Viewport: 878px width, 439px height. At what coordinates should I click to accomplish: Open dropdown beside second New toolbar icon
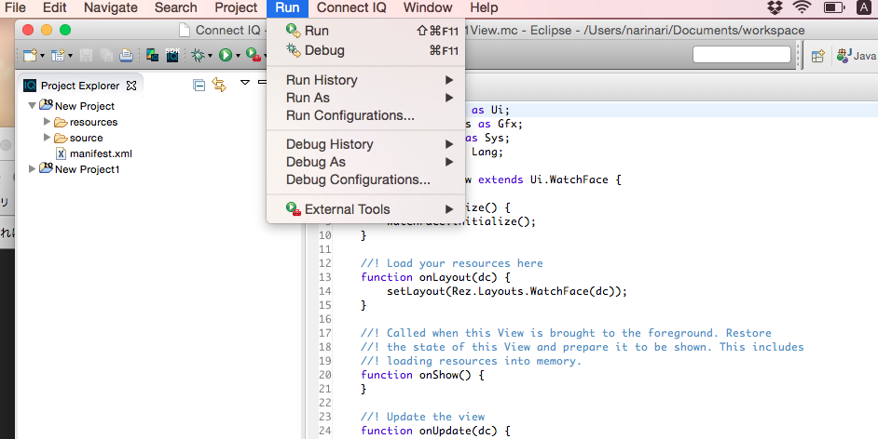tap(70, 55)
